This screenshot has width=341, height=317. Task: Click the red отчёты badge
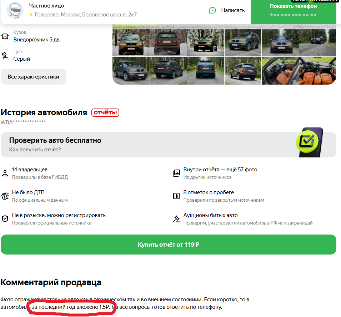105,112
